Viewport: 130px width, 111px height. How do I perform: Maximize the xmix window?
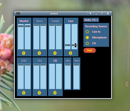(x=102, y=13)
